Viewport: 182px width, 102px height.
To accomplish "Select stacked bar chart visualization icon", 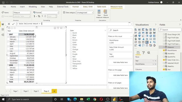I will 136,29.
